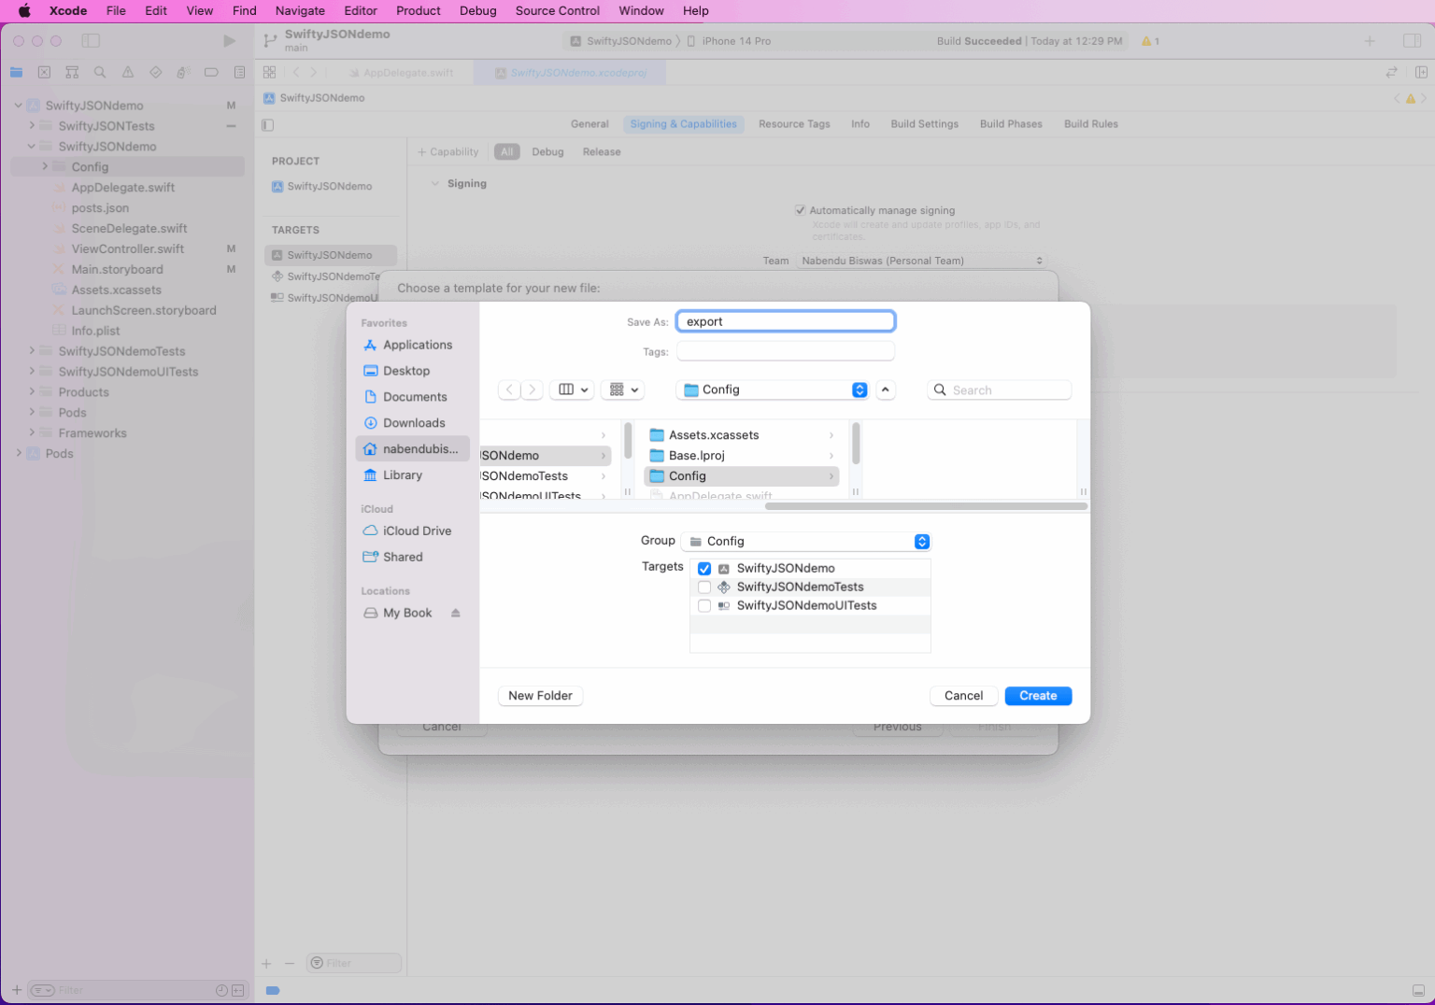Enable the SwiftyJSONdemoTests target checkbox
Image resolution: width=1435 pixels, height=1005 pixels.
tap(704, 587)
